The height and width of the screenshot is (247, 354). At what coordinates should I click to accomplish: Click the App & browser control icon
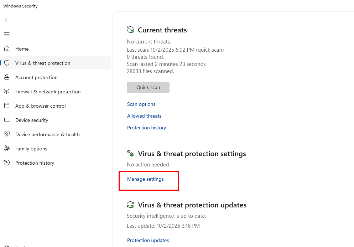click(x=7, y=106)
